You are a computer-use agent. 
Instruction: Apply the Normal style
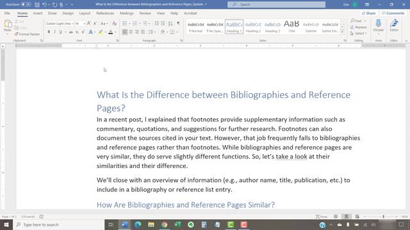click(195, 27)
